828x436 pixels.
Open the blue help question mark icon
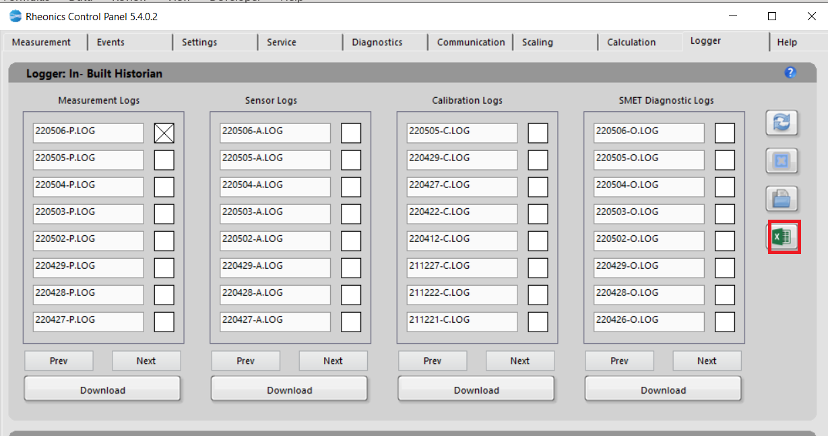[x=790, y=73]
